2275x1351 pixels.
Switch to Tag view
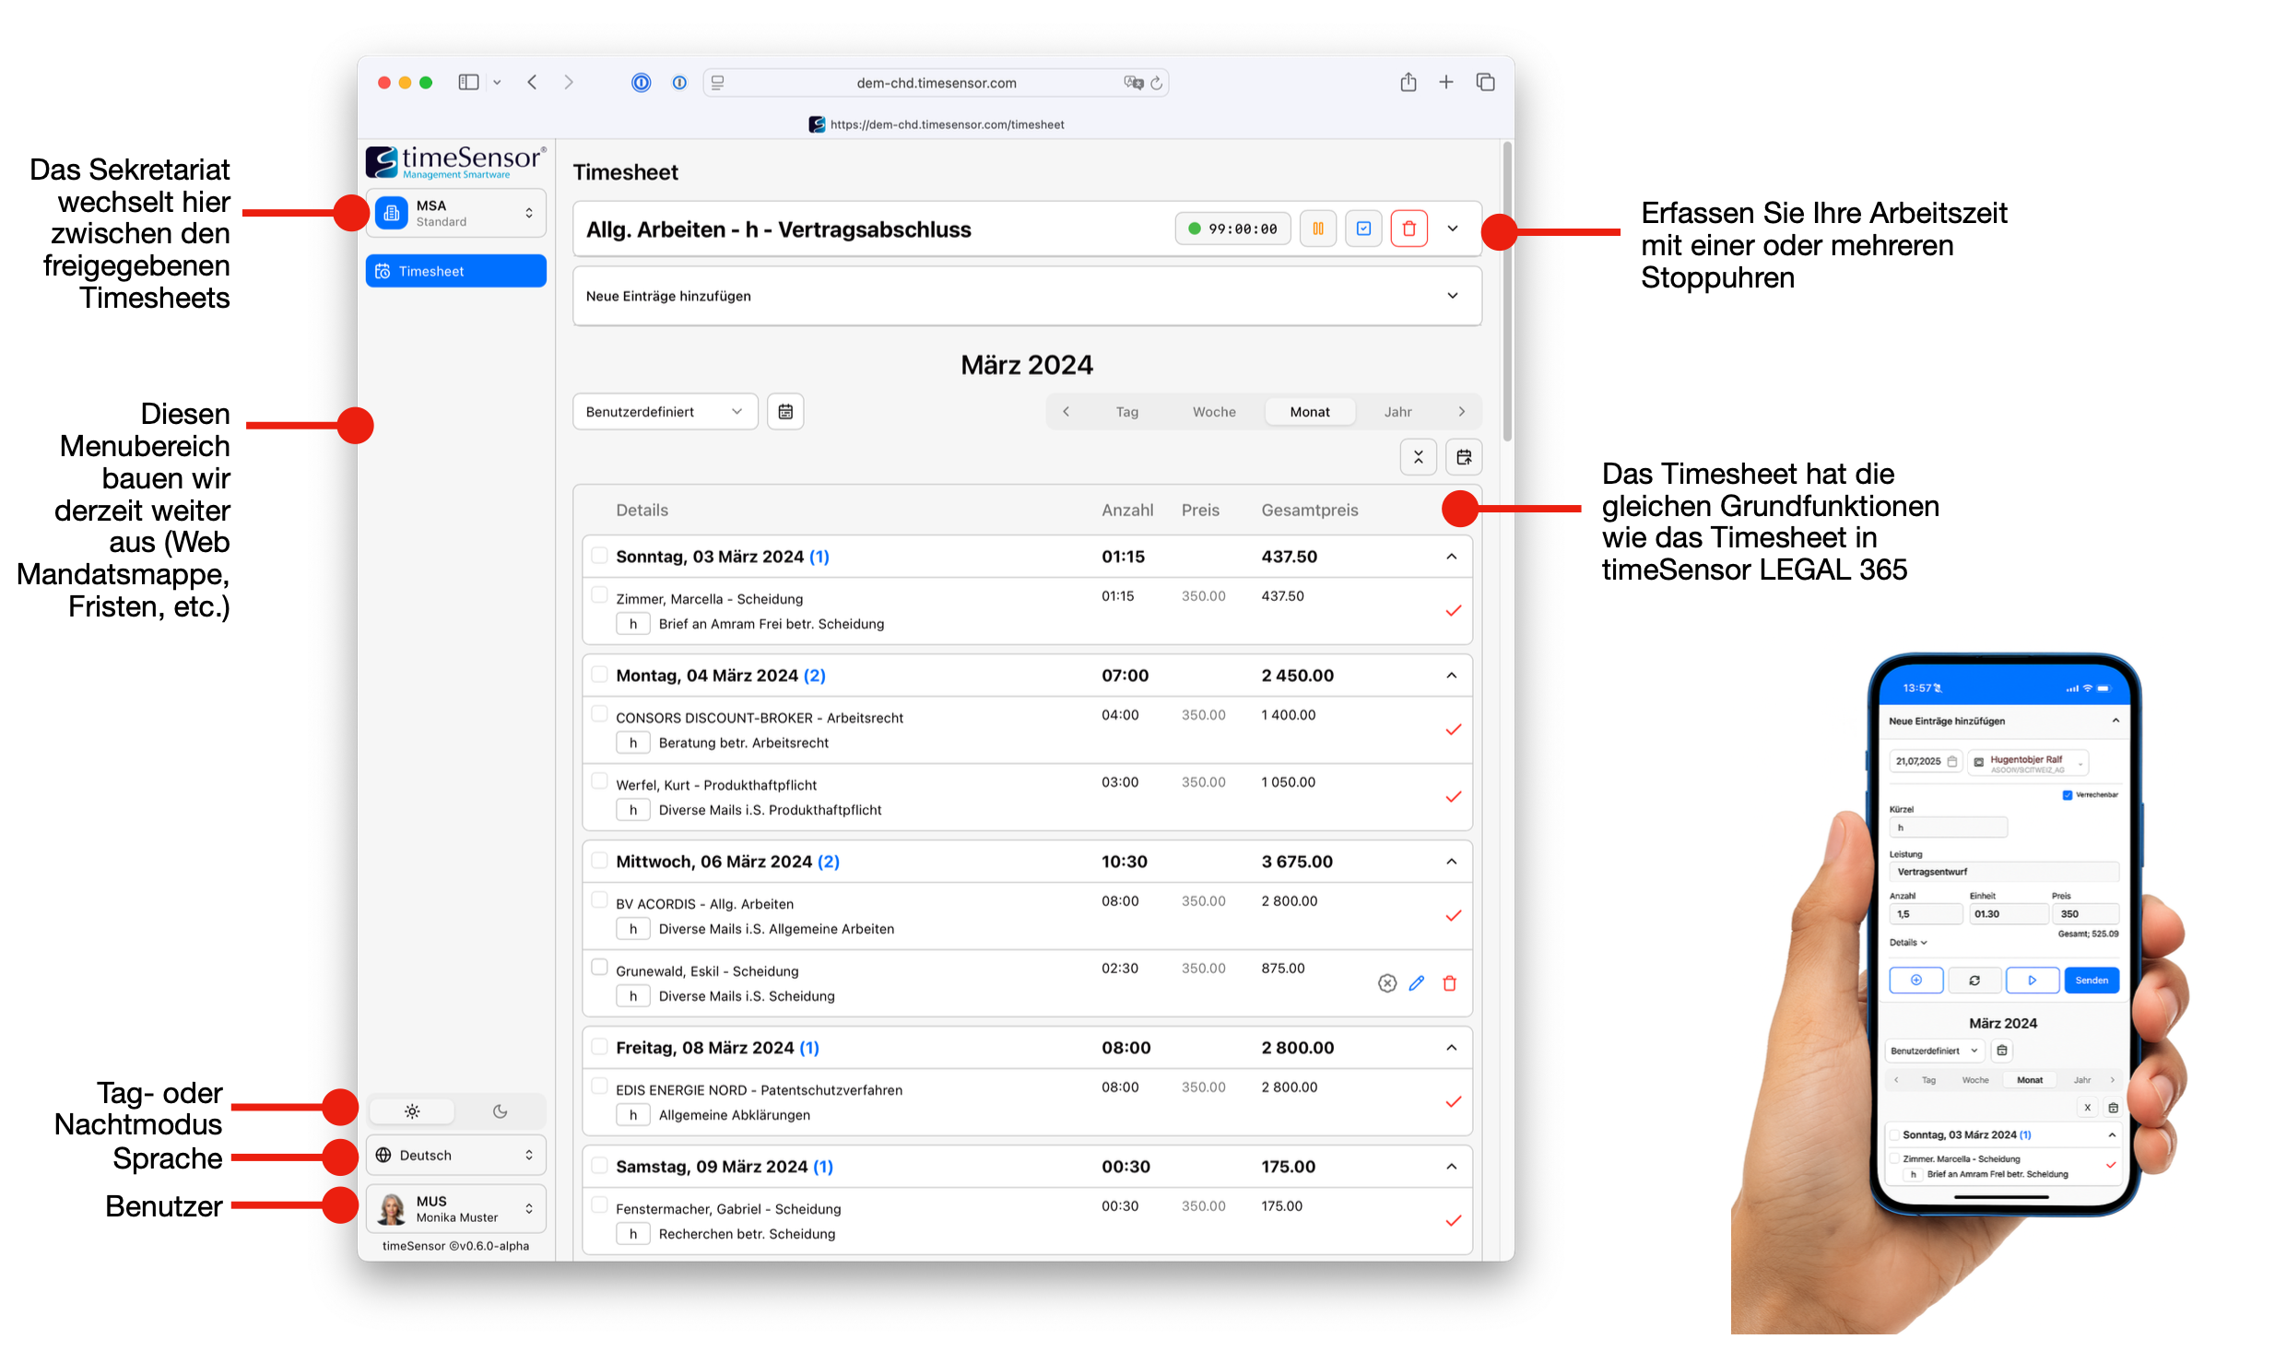click(1126, 412)
